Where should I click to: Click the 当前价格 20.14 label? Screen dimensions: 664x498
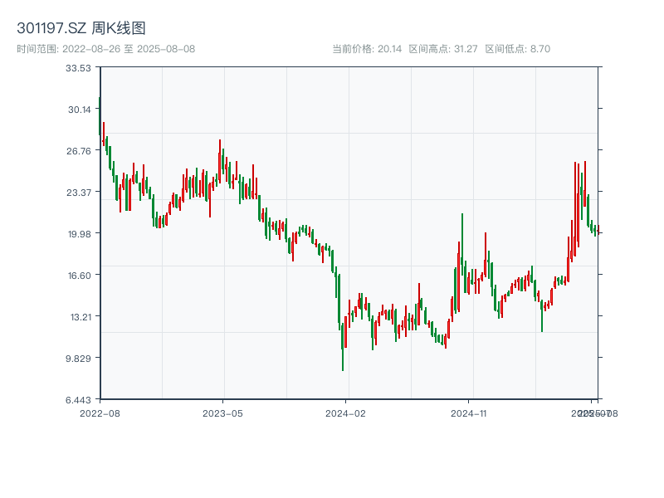[x=367, y=49]
